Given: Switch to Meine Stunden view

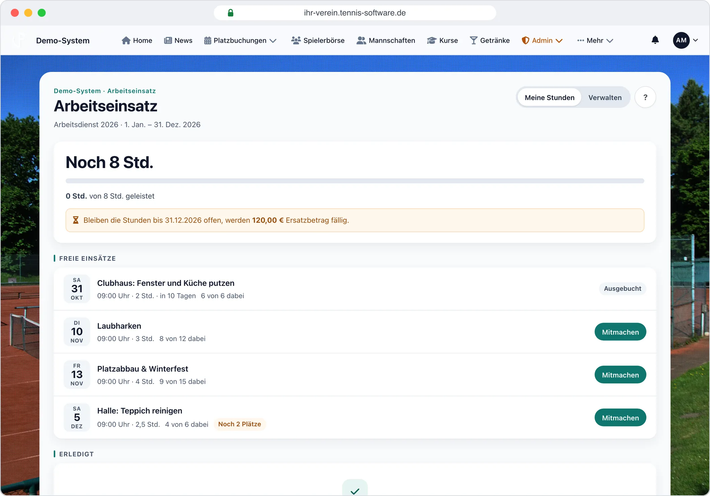Looking at the screenshot, I should [x=549, y=97].
